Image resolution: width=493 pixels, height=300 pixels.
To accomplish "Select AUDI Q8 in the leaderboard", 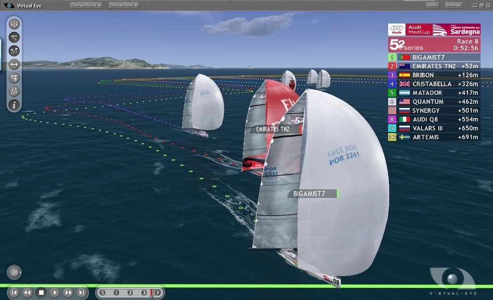I will (434, 119).
